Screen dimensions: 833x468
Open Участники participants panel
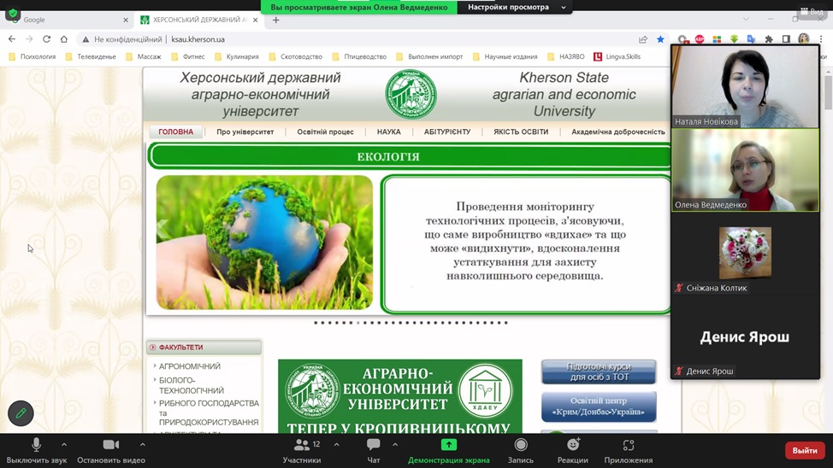(302, 451)
